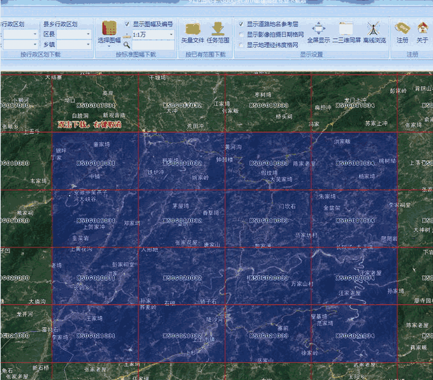
Task: Expand the 区县 dropdown
Action: pyautogui.click(x=88, y=34)
